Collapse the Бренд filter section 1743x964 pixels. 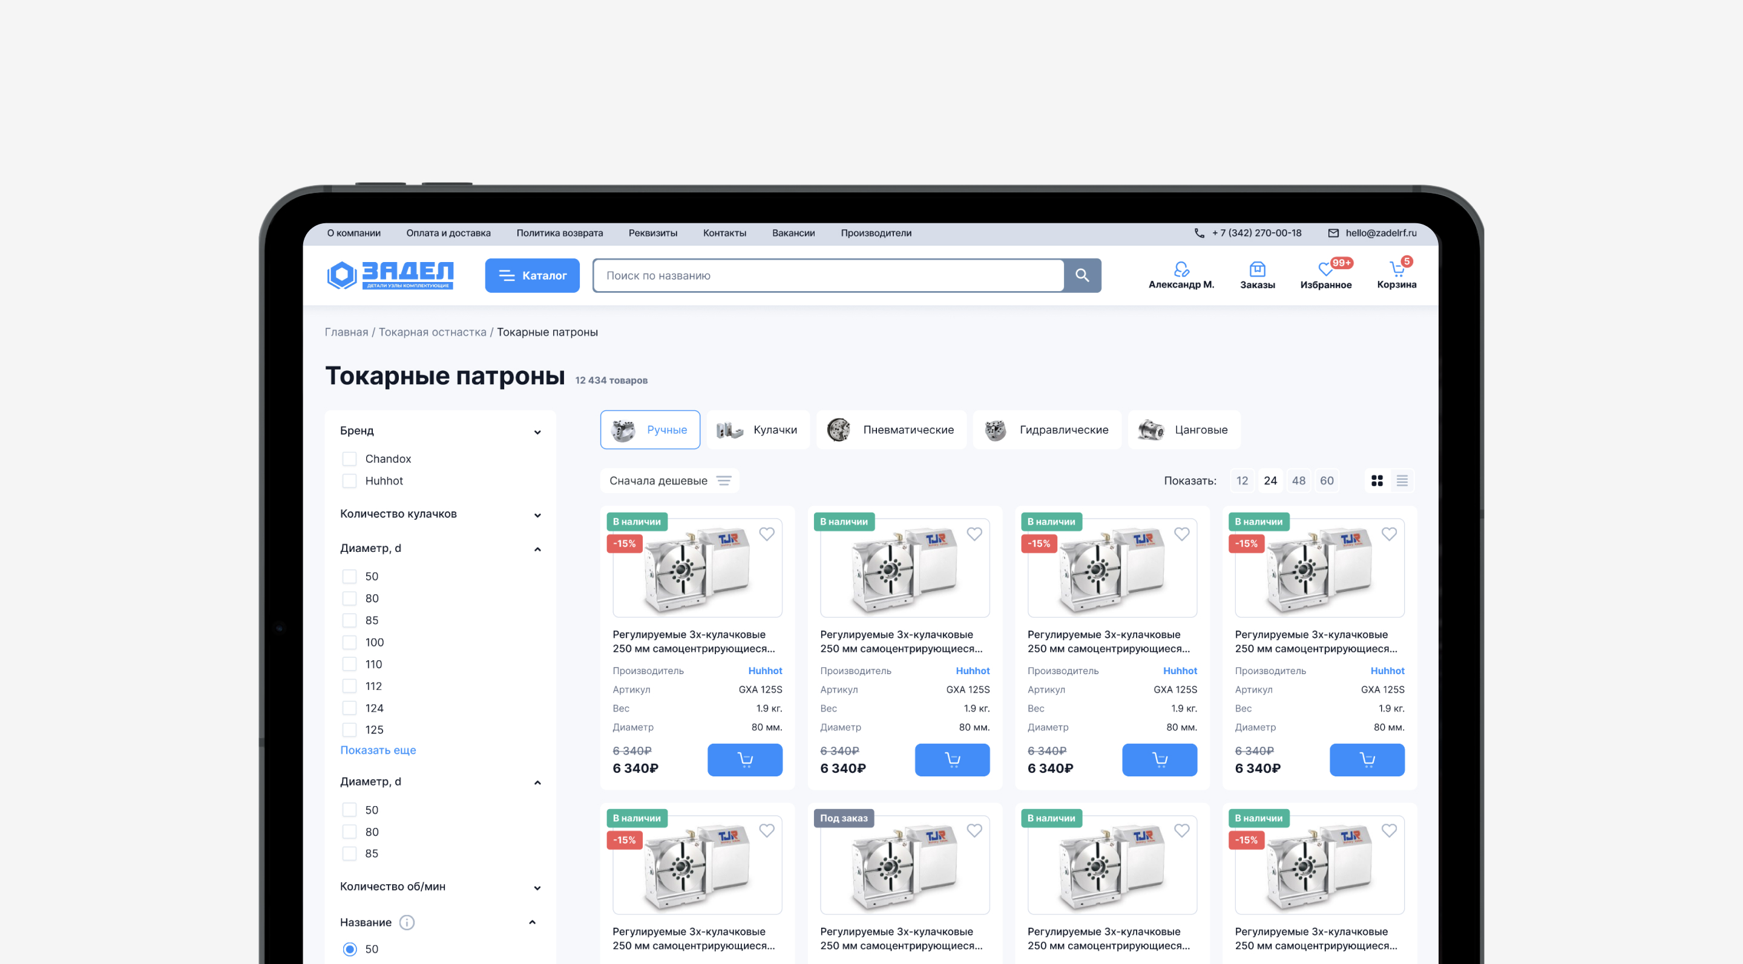point(537,431)
